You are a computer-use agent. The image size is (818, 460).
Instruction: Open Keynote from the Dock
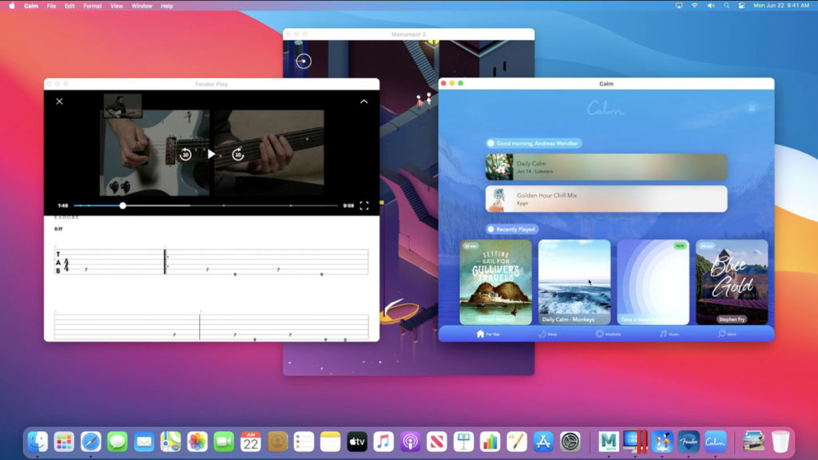[x=463, y=442]
